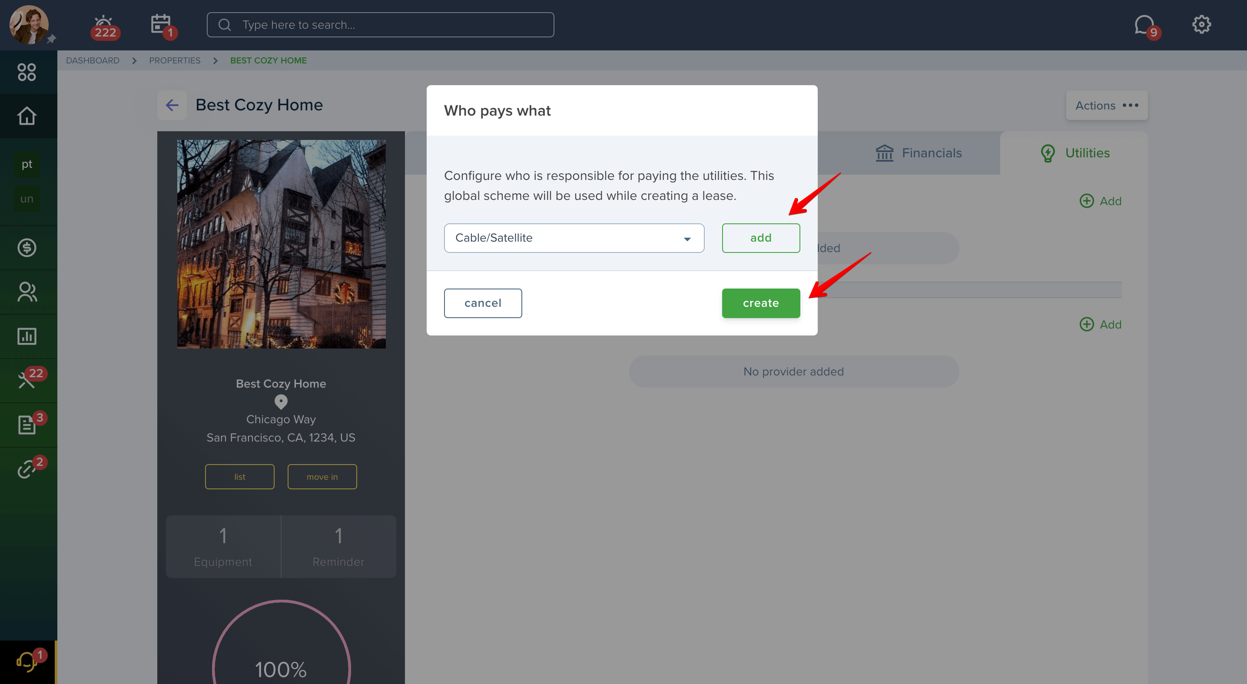Click the 'No provider added' text
1247x684 pixels.
click(x=793, y=371)
